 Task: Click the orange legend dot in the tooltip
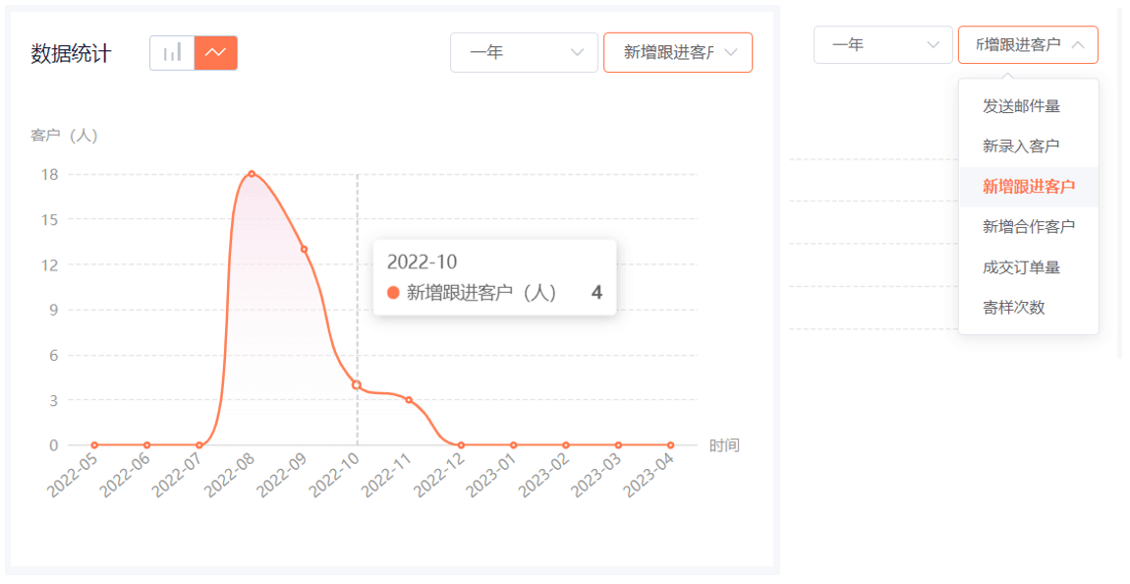pyautogui.click(x=393, y=293)
